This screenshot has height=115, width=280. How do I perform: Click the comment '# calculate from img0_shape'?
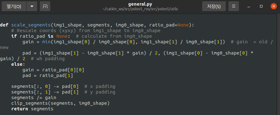coord(114,36)
